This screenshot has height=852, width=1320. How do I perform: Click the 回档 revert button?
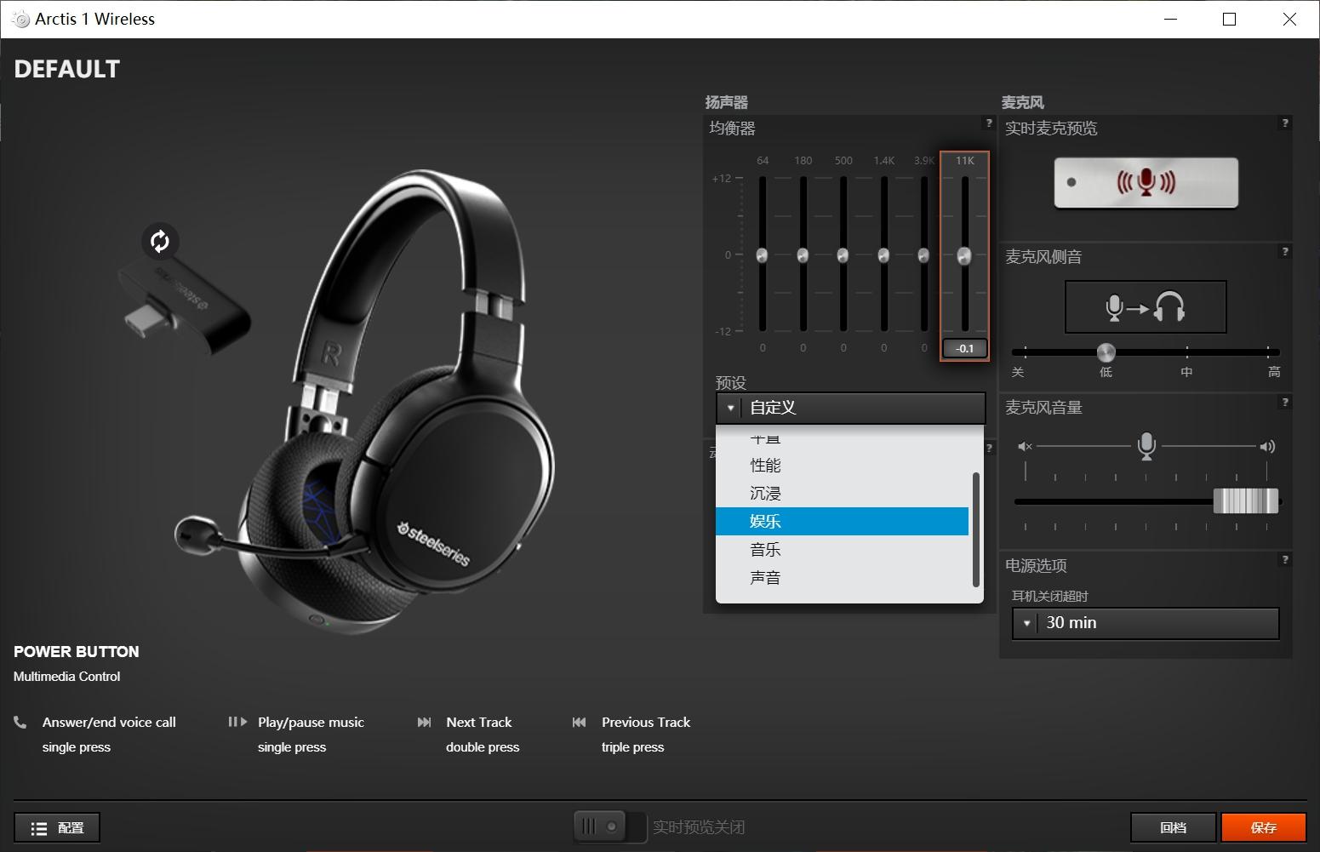(x=1173, y=826)
